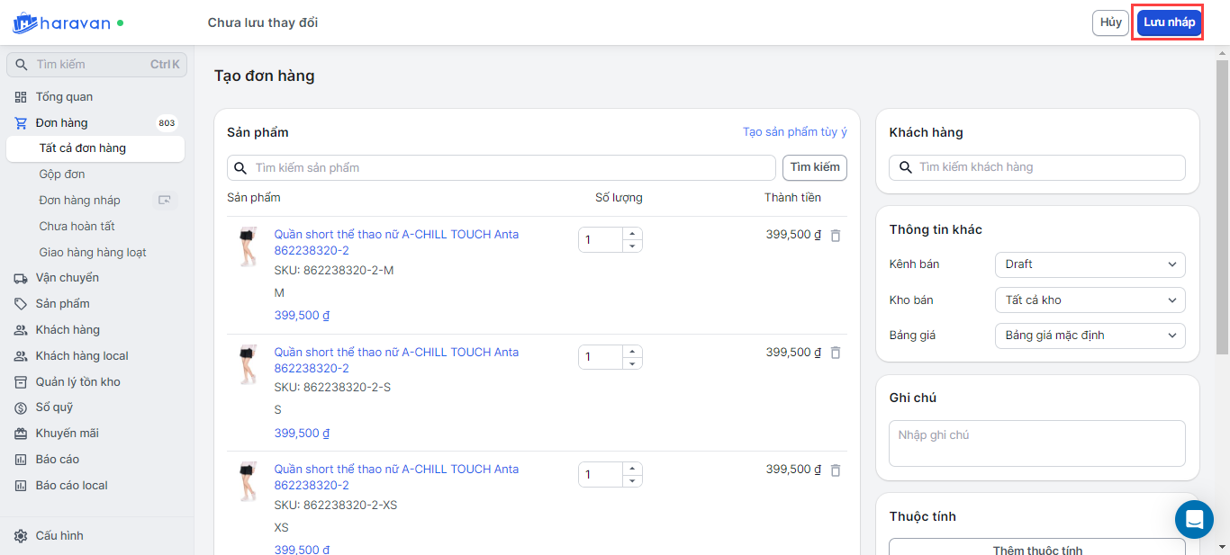1230x555 pixels.
Task: Increase quantity of size M product
Action: pyautogui.click(x=632, y=234)
